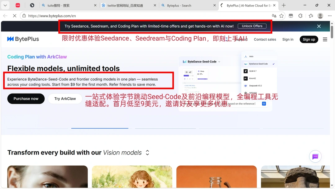Click the Sign in link
Screen dimensions: 335x189
(x=288, y=39)
